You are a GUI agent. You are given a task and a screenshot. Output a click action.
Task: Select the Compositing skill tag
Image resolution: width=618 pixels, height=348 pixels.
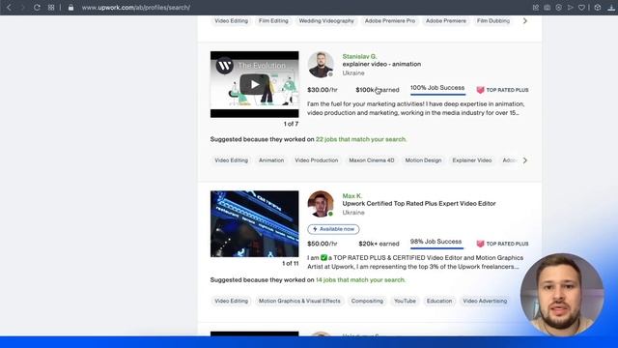tap(367, 301)
